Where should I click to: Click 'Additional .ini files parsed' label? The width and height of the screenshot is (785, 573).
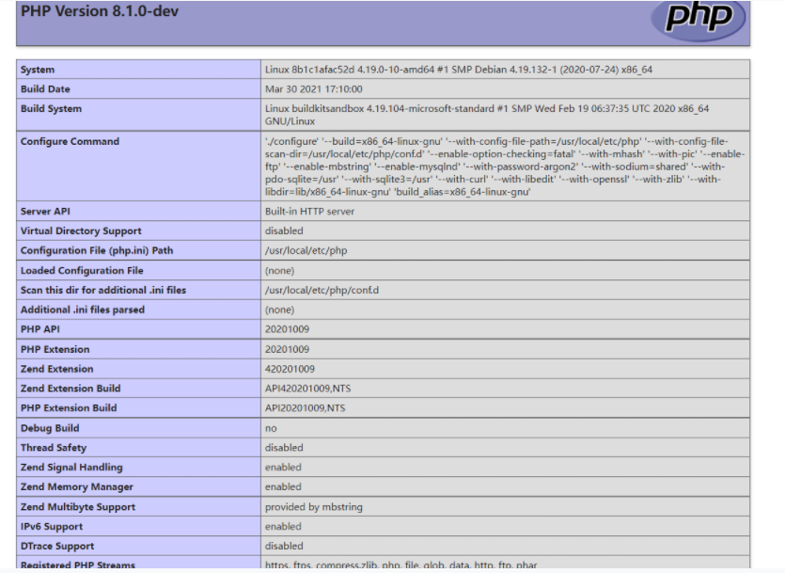(83, 310)
